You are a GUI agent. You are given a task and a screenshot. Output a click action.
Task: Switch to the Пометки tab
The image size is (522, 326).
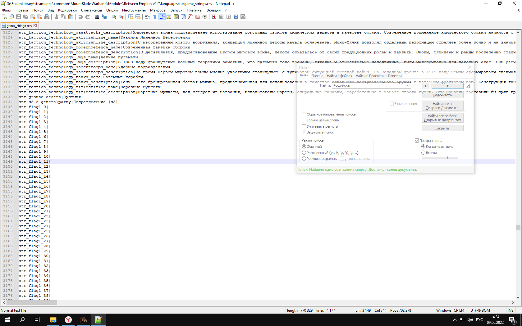tap(395, 76)
